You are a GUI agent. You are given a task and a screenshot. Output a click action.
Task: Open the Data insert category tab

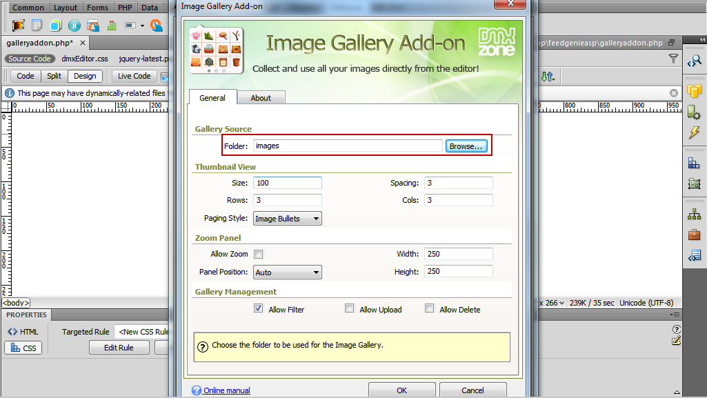click(149, 8)
